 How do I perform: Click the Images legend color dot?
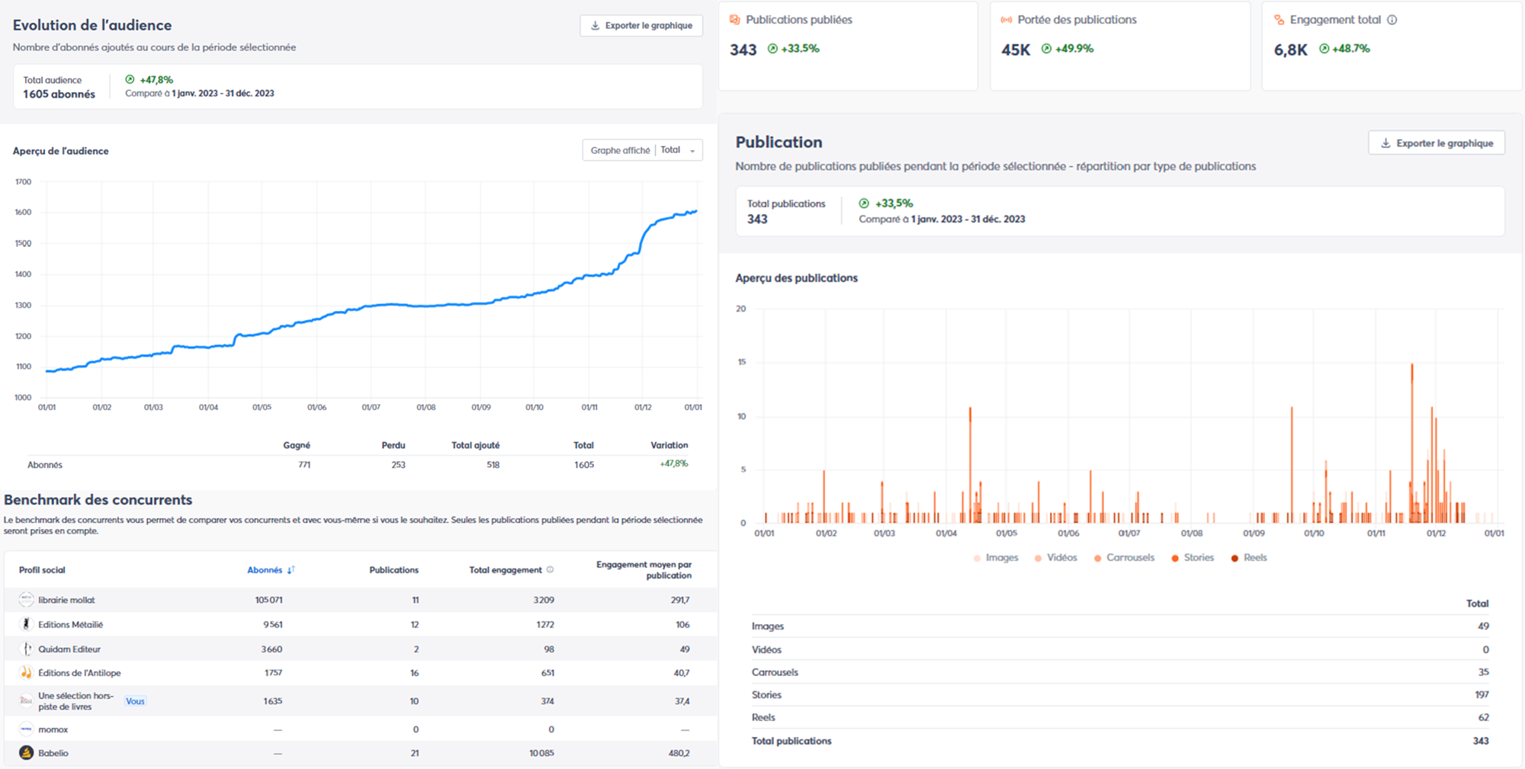pyautogui.click(x=978, y=559)
